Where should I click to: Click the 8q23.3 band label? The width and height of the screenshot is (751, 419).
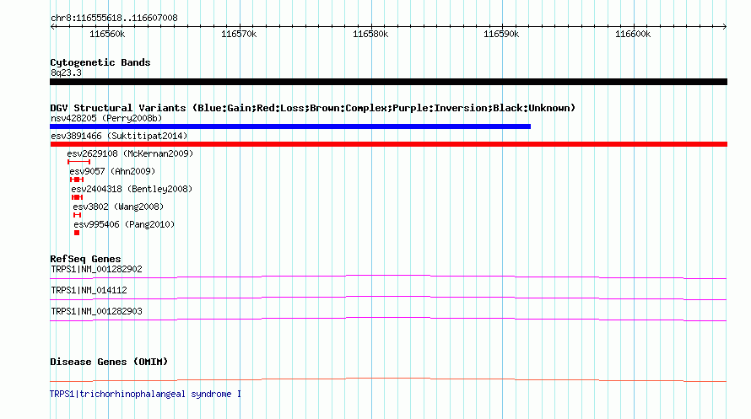point(66,73)
